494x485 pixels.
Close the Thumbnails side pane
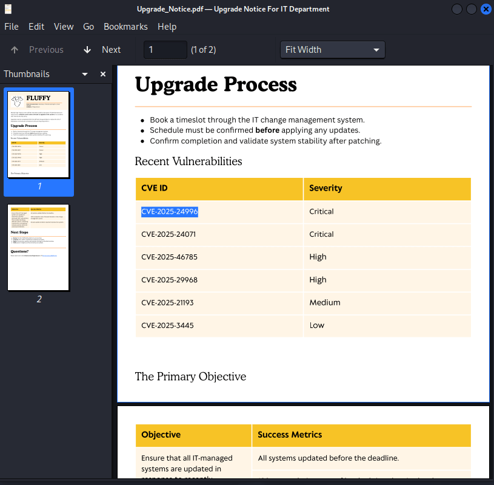[102, 74]
